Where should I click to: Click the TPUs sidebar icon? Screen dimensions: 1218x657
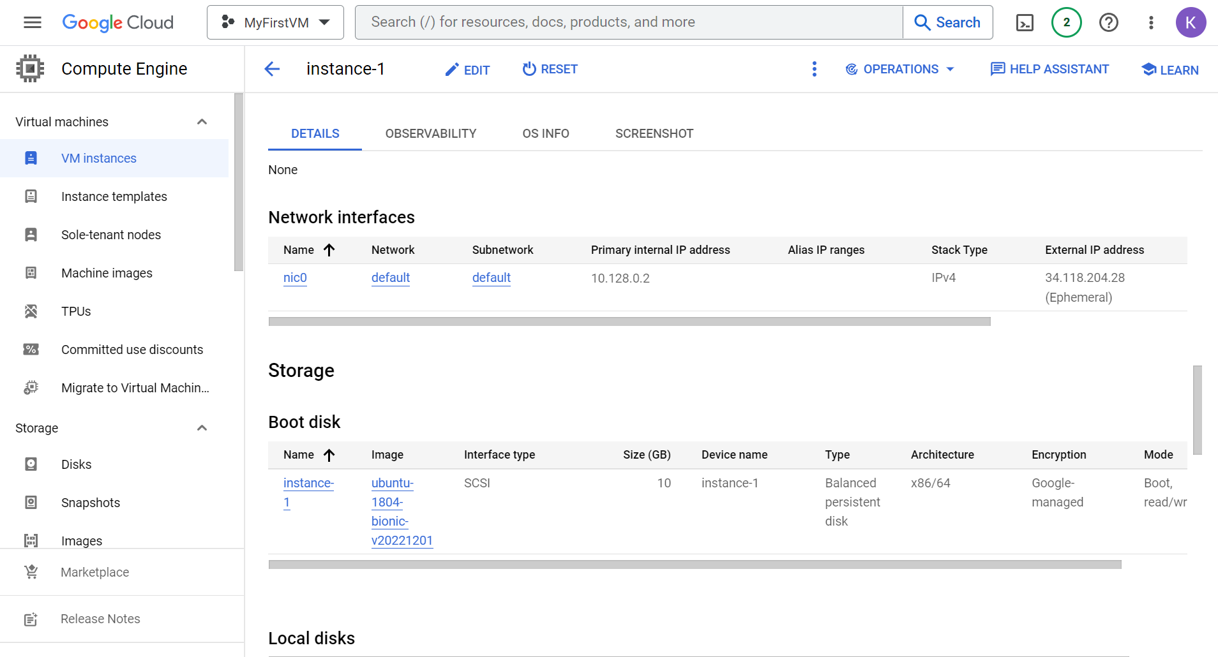tap(31, 311)
